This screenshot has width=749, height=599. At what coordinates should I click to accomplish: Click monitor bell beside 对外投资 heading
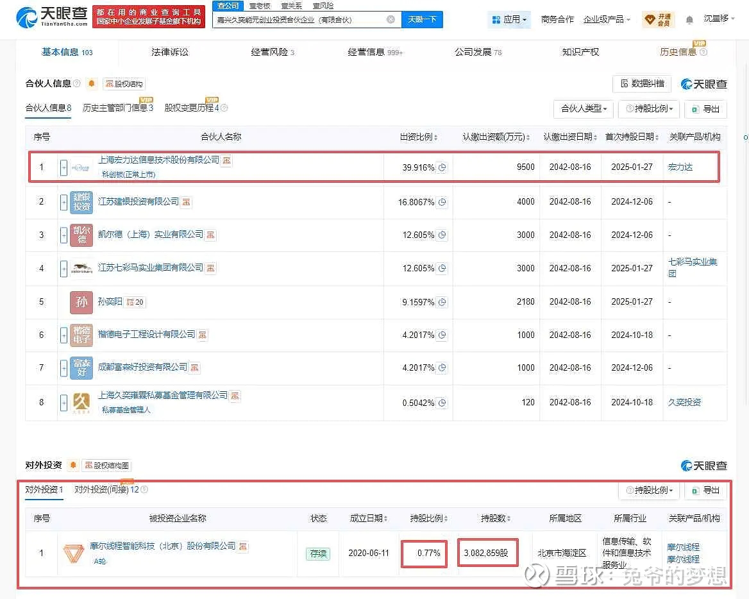(x=72, y=465)
